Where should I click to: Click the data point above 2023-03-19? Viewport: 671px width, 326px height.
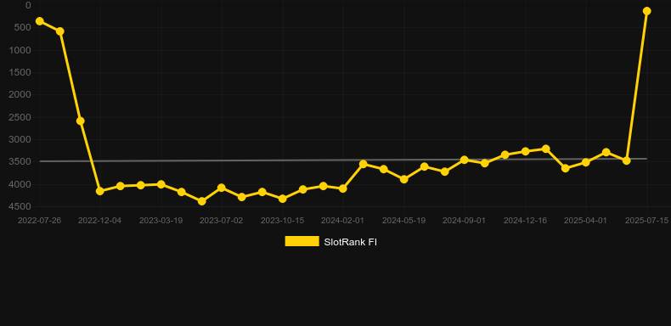pos(161,184)
